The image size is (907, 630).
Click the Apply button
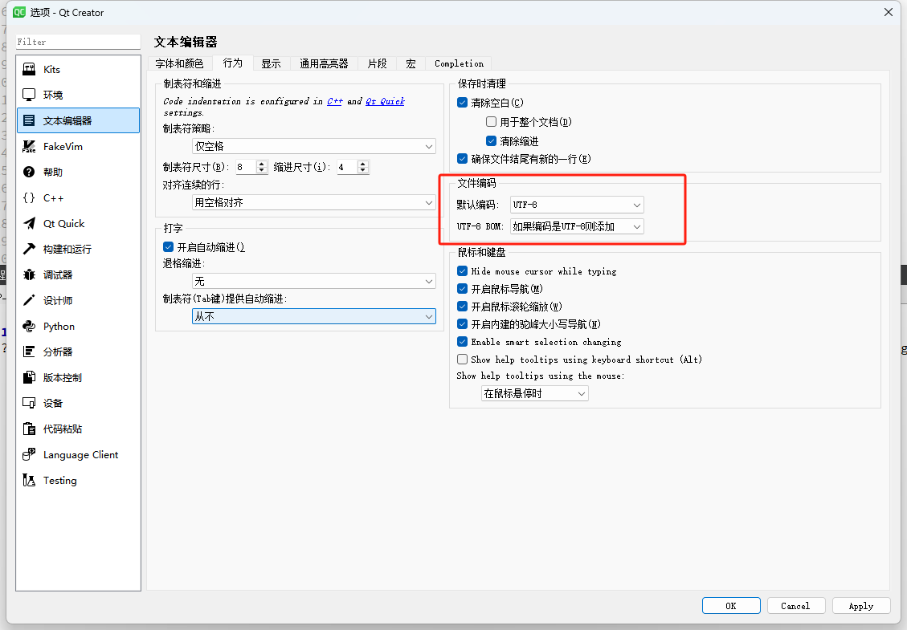pyautogui.click(x=860, y=606)
